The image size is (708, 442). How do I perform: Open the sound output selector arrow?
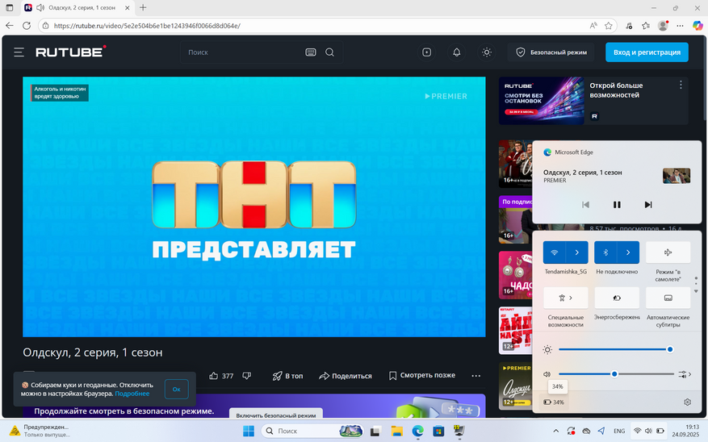pyautogui.click(x=685, y=374)
